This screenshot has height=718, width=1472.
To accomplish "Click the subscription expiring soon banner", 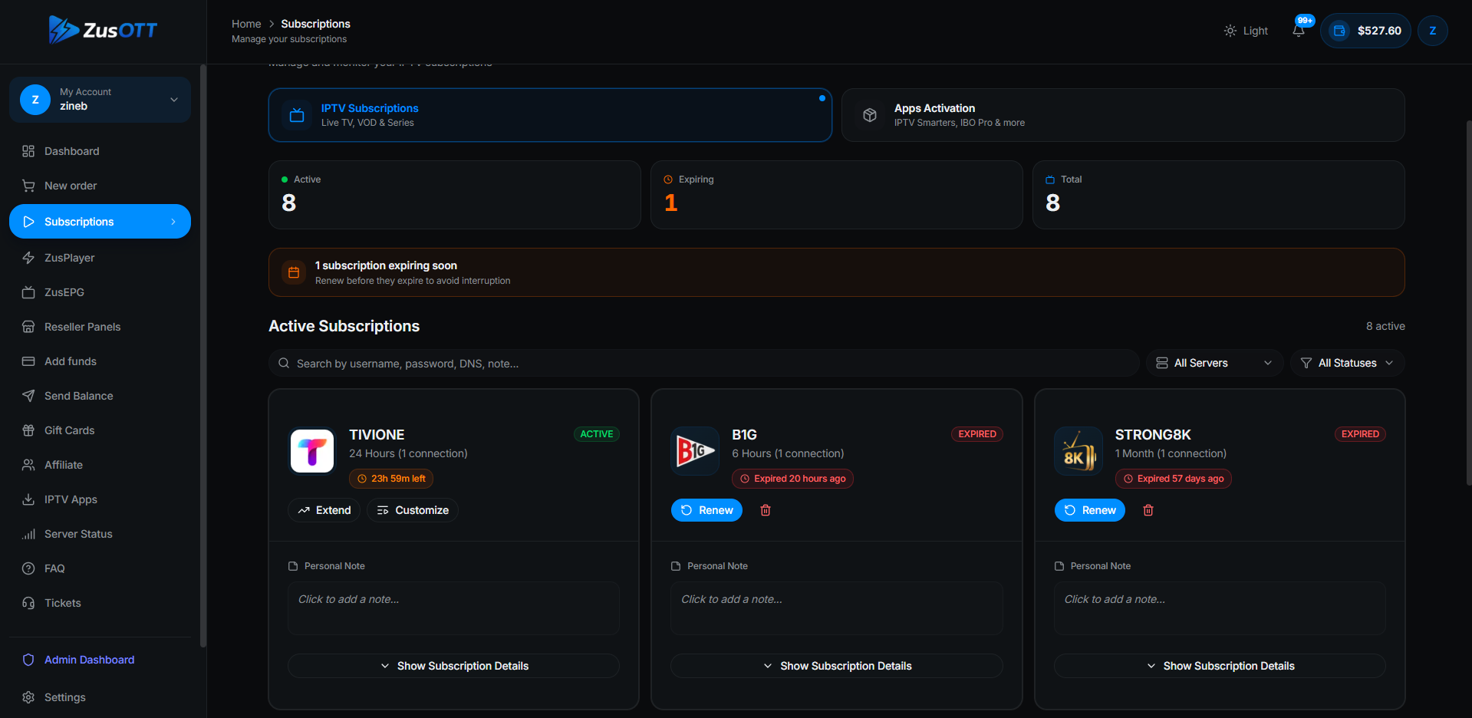I will tap(836, 272).
